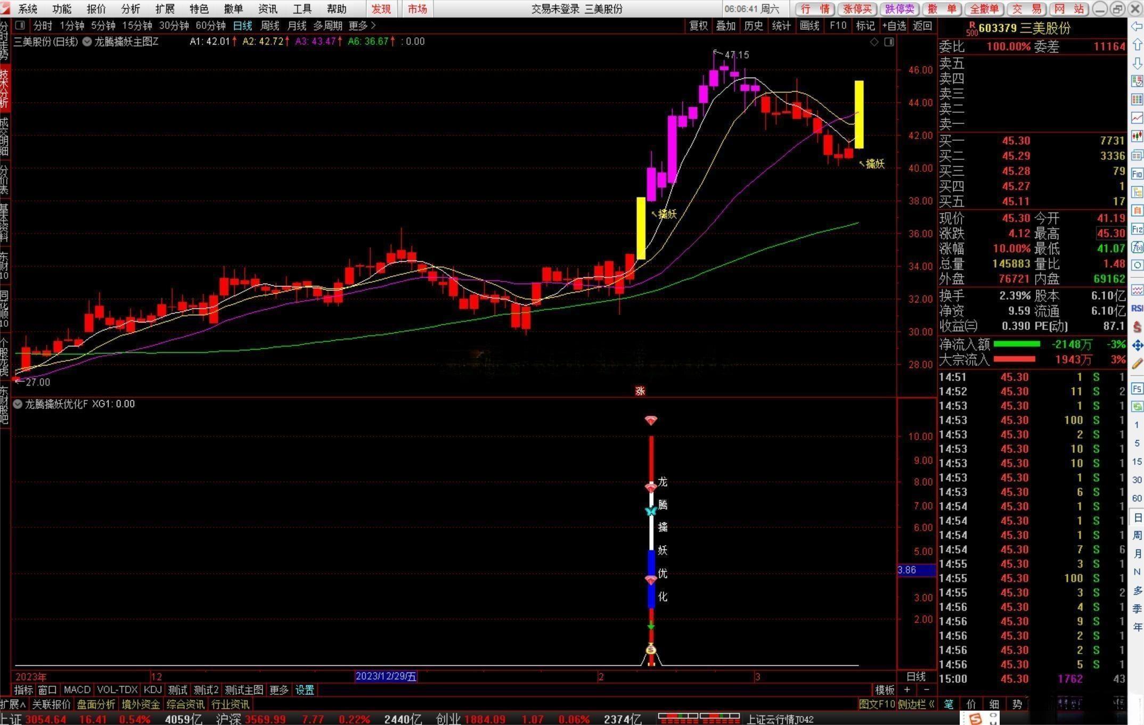Select the pencil drawing tool icon
The width and height of the screenshot is (1144, 725).
[x=1137, y=364]
